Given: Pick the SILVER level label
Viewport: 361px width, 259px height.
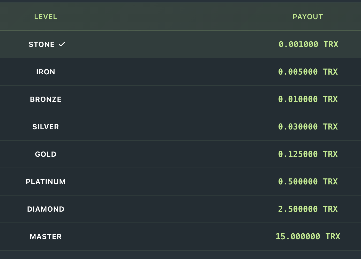Looking at the screenshot, I should coord(46,127).
